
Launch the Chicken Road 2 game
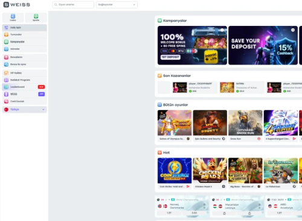210,170
